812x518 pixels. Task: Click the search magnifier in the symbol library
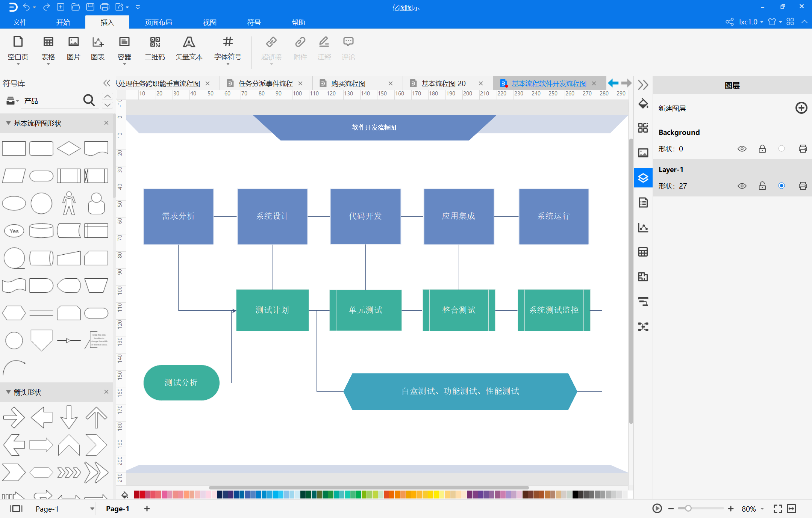tap(89, 100)
